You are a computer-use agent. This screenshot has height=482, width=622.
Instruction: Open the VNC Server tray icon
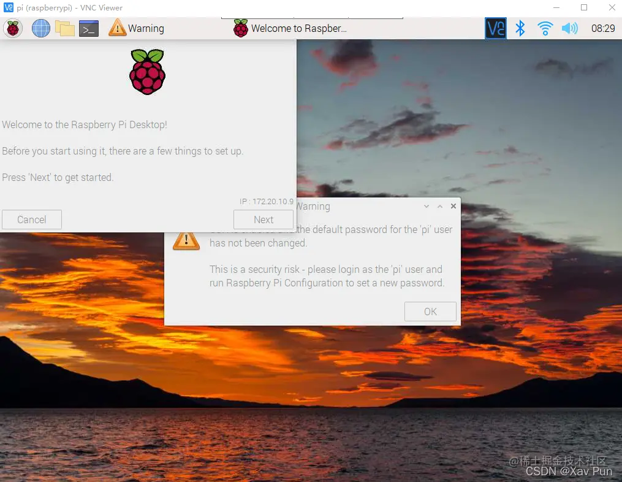(496, 28)
